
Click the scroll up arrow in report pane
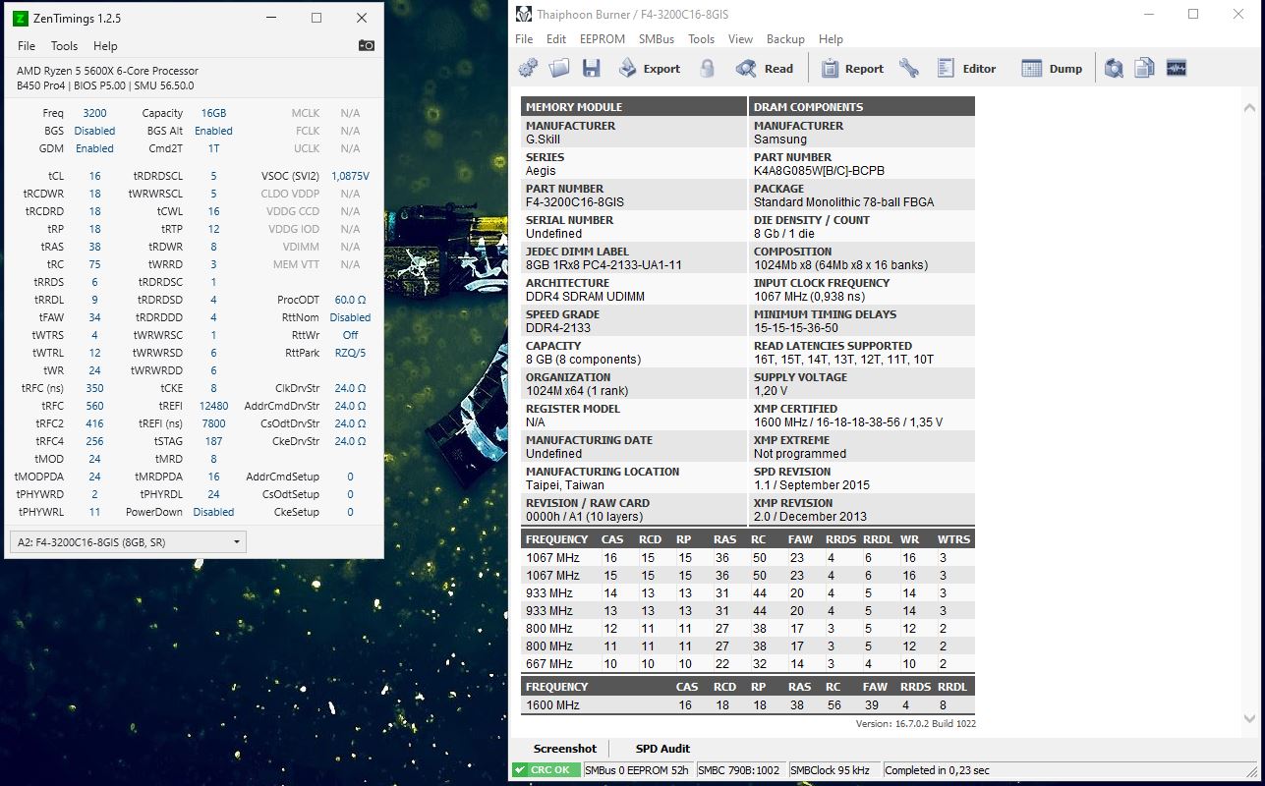(1250, 108)
